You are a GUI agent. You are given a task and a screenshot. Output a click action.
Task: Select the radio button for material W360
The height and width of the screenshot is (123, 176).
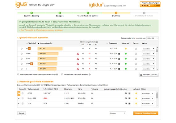(22, 54)
